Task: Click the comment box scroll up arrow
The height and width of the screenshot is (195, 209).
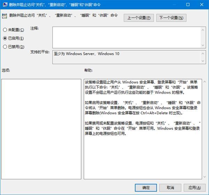Action: 203,30
